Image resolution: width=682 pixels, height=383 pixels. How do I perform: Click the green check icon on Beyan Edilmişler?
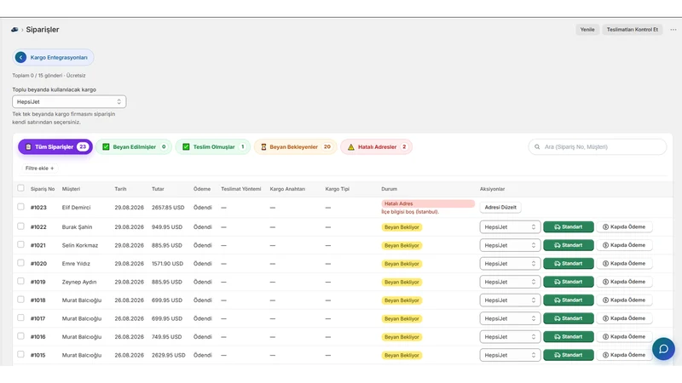pos(106,146)
